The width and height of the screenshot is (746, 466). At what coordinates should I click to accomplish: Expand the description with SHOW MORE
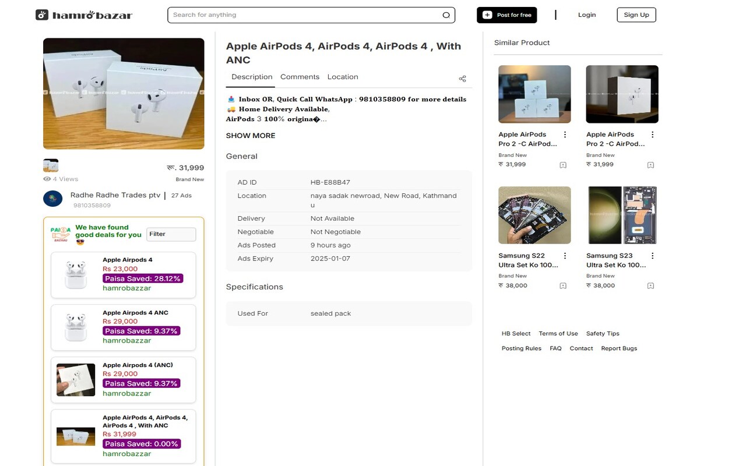[251, 135]
